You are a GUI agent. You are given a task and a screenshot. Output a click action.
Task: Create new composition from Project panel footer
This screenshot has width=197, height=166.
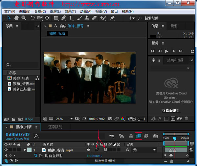(20, 119)
